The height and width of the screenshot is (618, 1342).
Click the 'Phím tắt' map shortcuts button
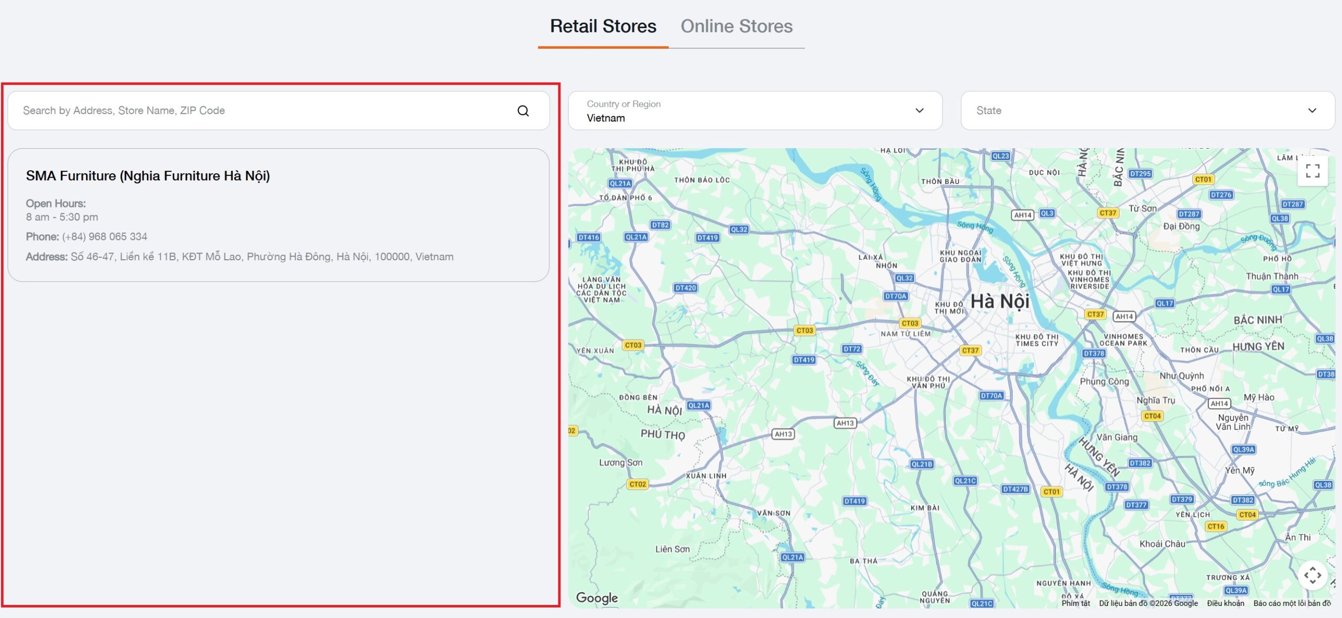(x=1076, y=603)
